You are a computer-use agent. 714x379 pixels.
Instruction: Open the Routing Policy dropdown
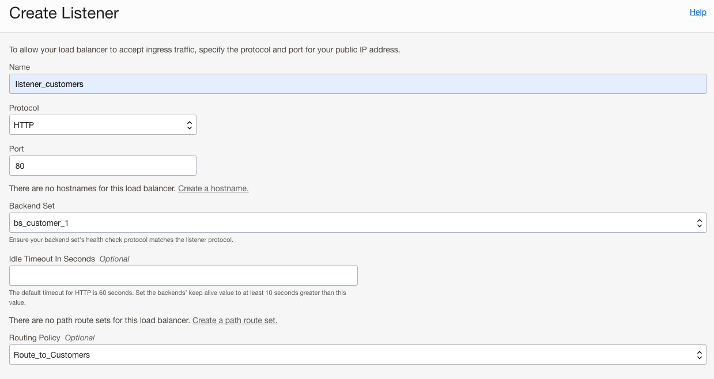pos(357,354)
